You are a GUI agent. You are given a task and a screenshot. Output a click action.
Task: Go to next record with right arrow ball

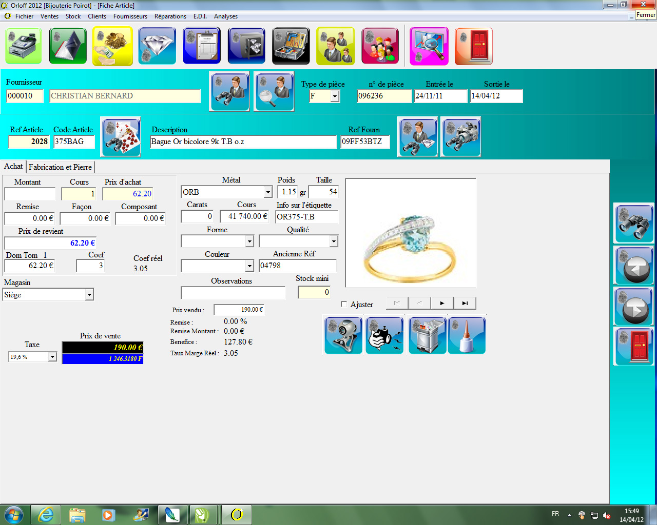pos(634,306)
